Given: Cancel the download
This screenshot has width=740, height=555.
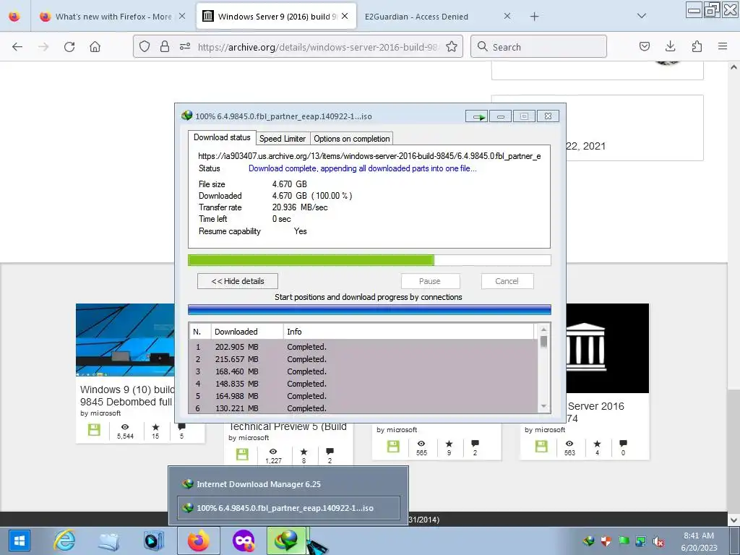Looking at the screenshot, I should (x=507, y=281).
